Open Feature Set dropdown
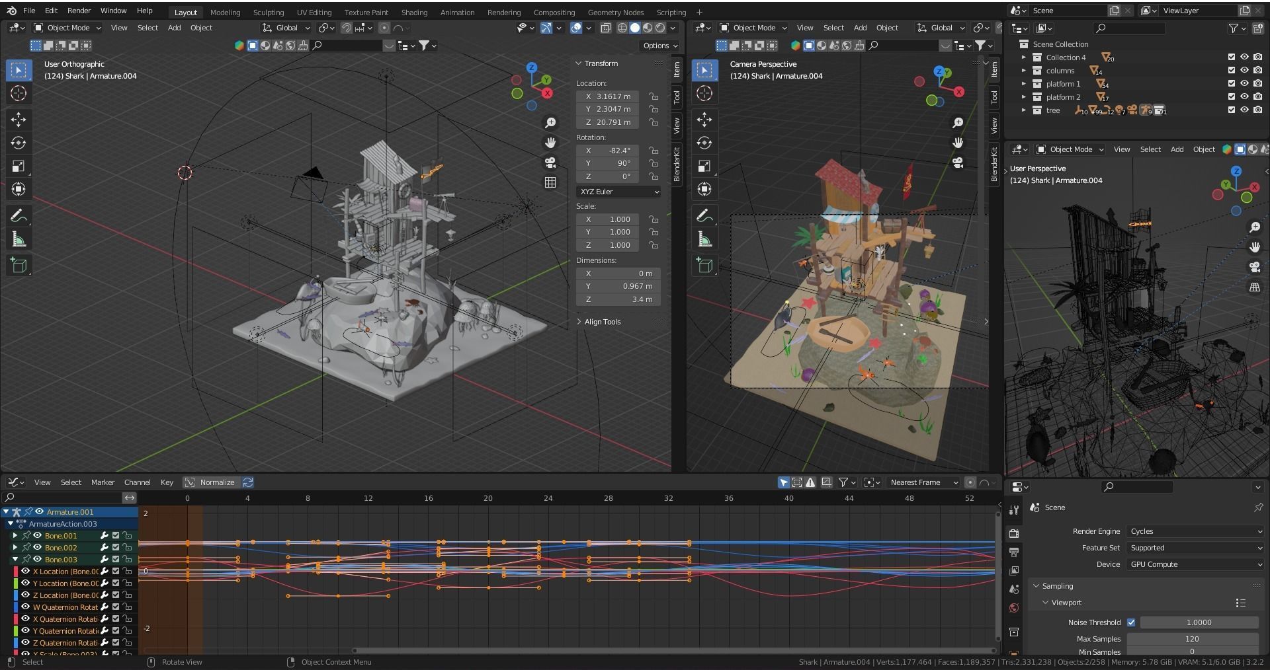Screen dimensions: 1270x670 [1195, 548]
